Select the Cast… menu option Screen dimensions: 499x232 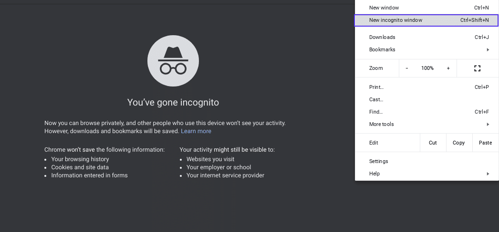(x=376, y=99)
